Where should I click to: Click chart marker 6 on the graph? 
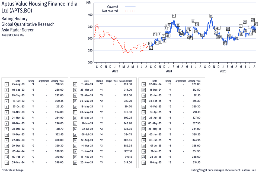160,42
